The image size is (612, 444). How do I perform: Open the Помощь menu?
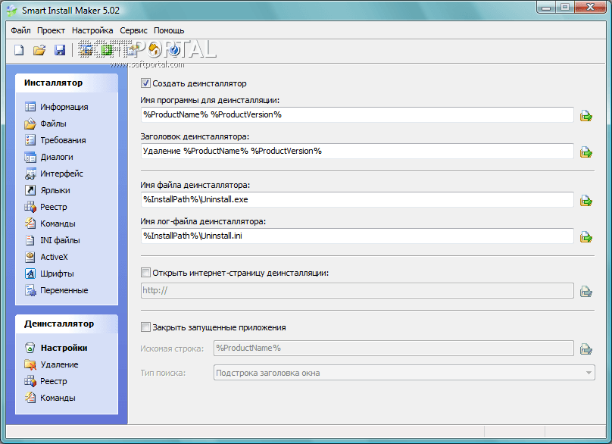click(x=169, y=30)
